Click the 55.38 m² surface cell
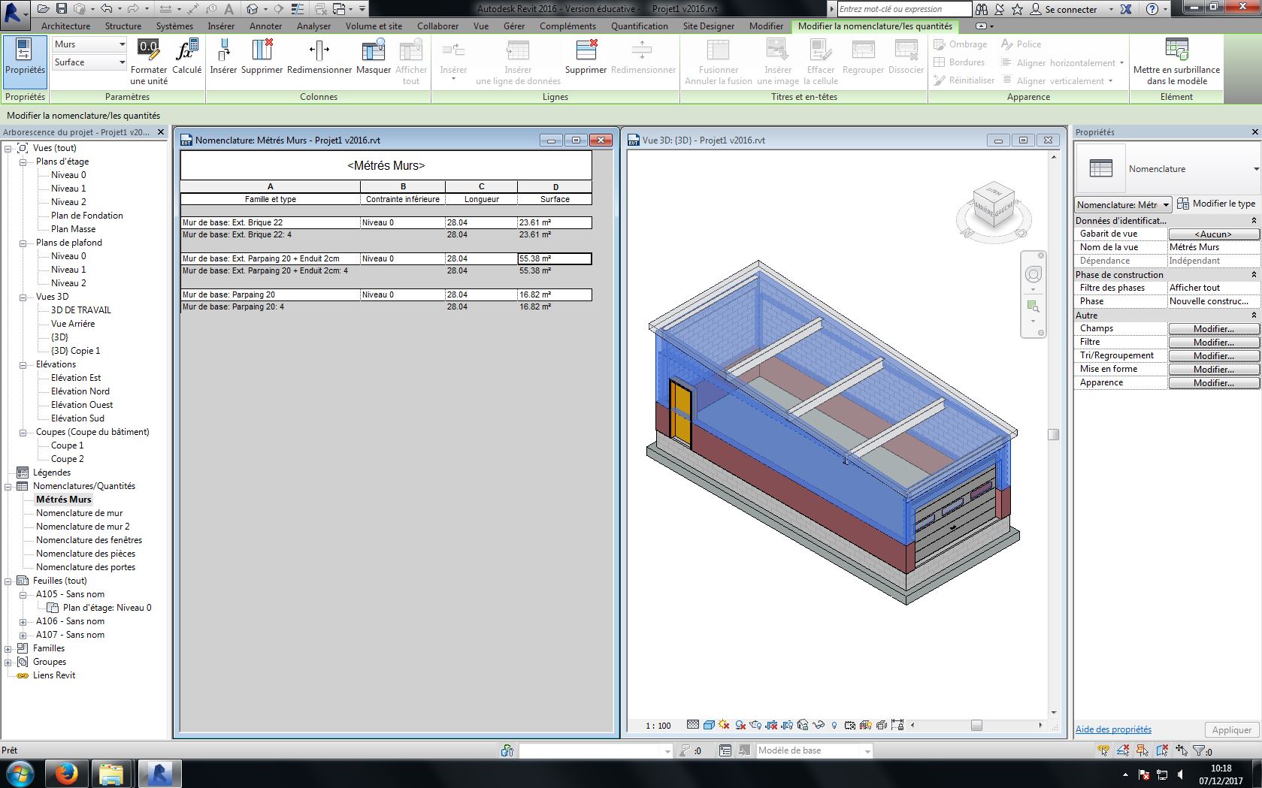Image resolution: width=1262 pixels, height=788 pixels. click(x=554, y=258)
